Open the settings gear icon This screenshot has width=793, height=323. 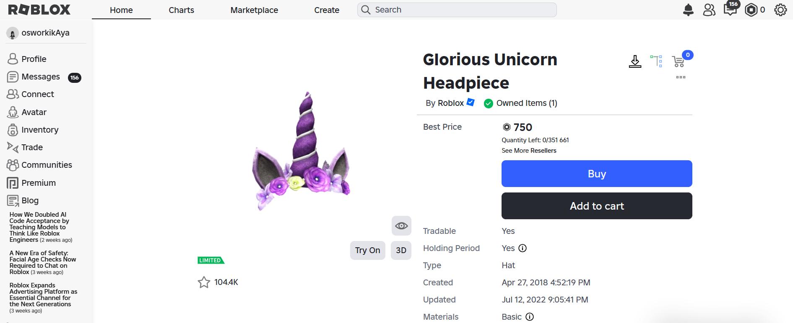click(780, 10)
